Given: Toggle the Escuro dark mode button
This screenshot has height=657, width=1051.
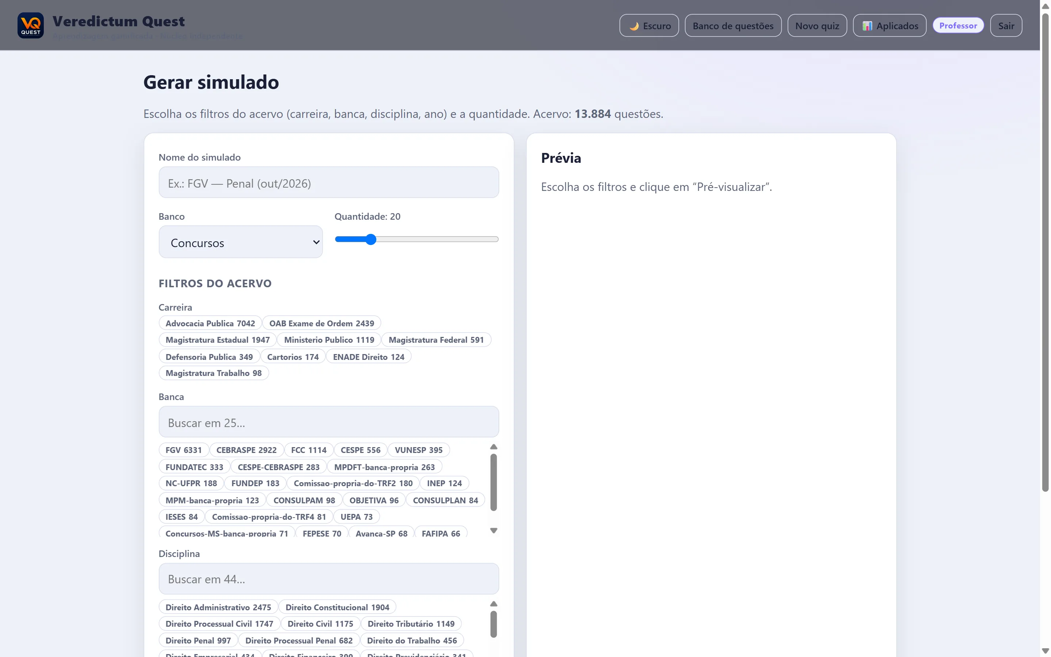Looking at the screenshot, I should point(649,26).
